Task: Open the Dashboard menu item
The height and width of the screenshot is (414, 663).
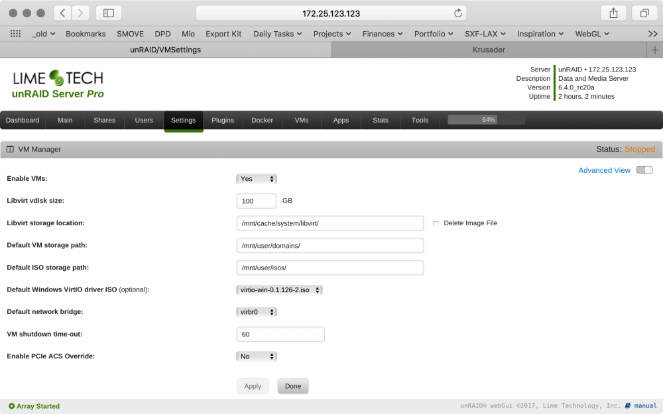Action: (x=23, y=120)
